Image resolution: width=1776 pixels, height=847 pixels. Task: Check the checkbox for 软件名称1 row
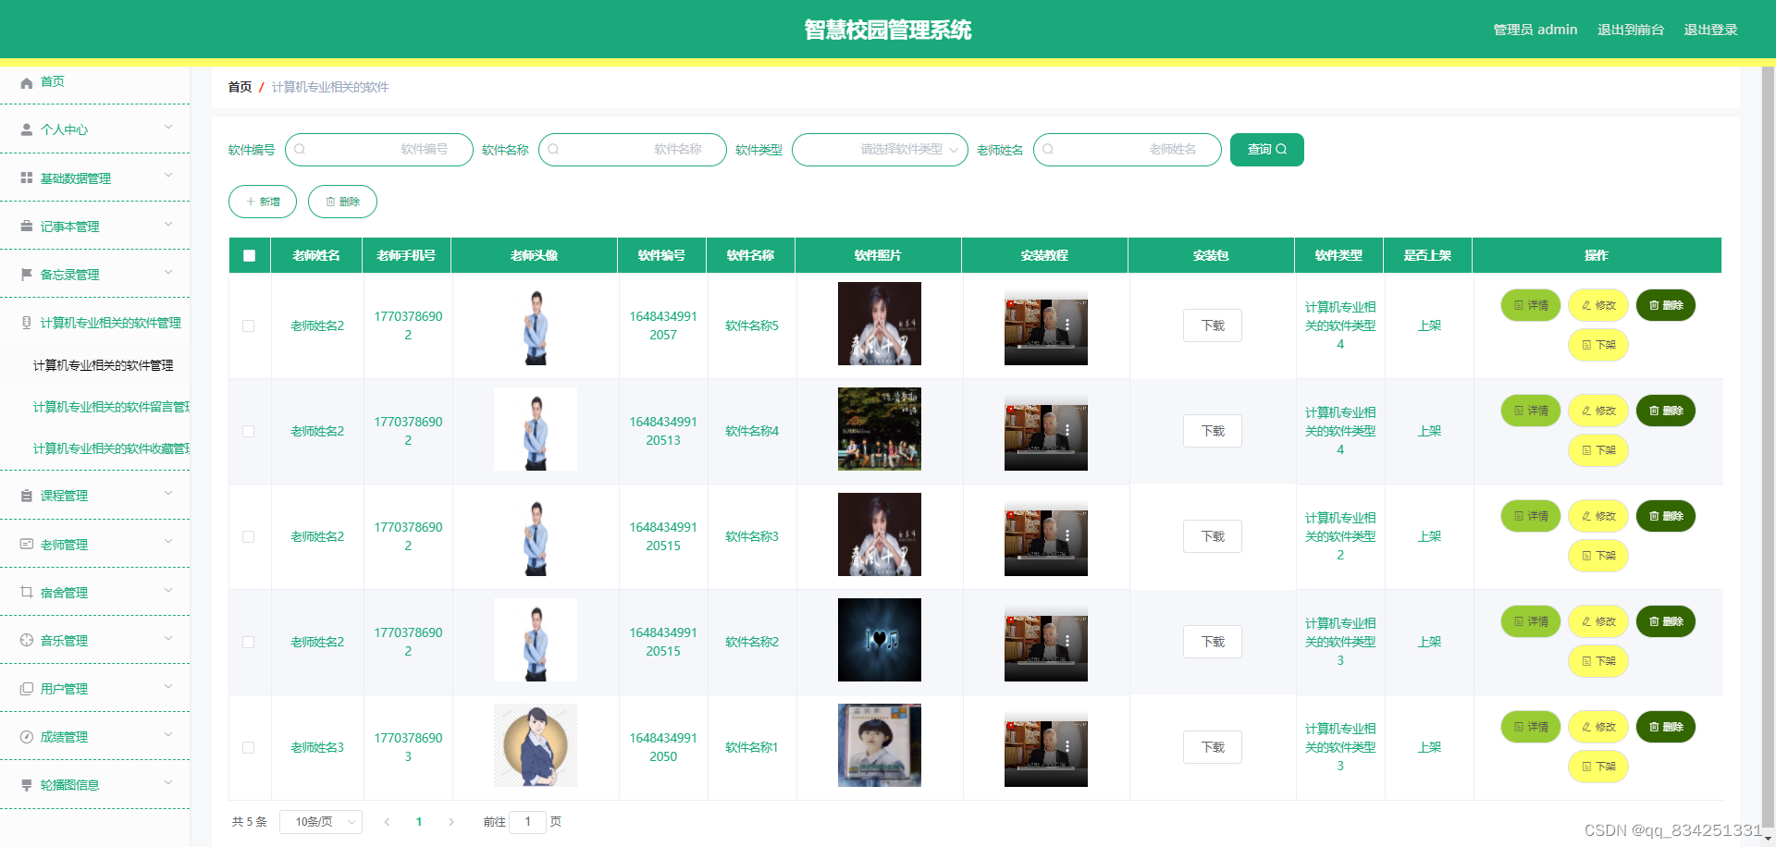click(248, 746)
